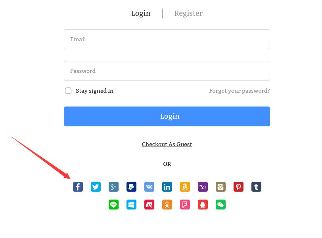The image size is (322, 238).
Task: Sign in with the Amazon icon
Action: [185, 187]
